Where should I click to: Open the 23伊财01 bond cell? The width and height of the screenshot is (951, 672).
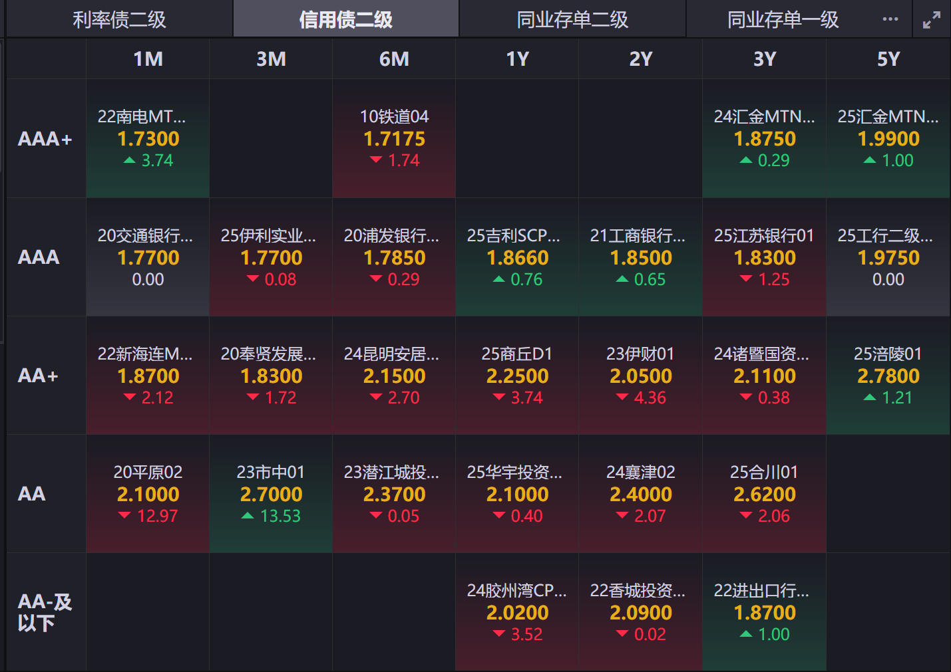(640, 376)
